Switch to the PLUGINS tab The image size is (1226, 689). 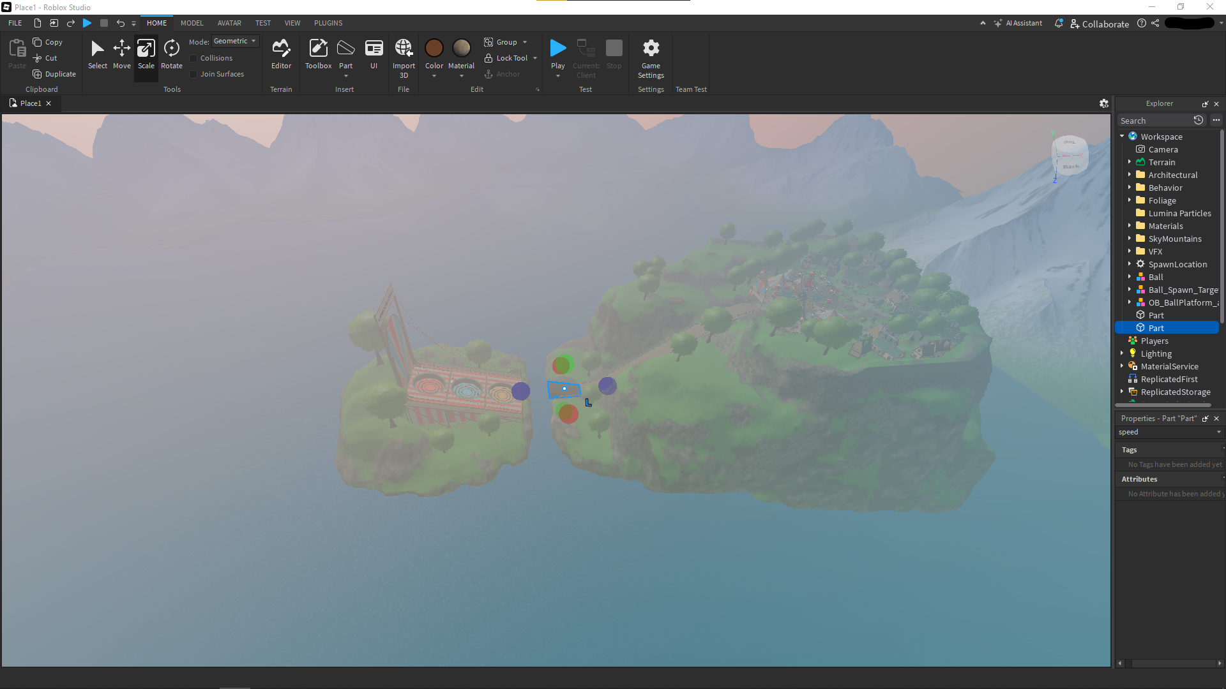click(x=328, y=23)
